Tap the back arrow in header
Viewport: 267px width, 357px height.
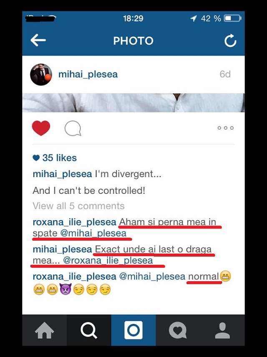tap(38, 40)
